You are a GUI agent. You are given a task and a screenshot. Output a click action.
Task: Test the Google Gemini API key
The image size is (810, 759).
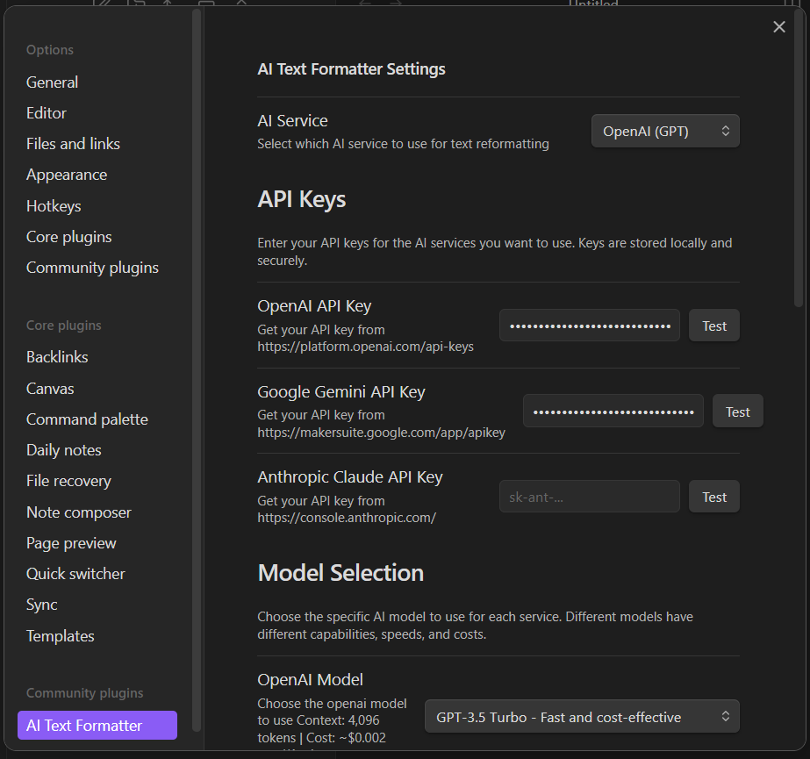pyautogui.click(x=737, y=412)
